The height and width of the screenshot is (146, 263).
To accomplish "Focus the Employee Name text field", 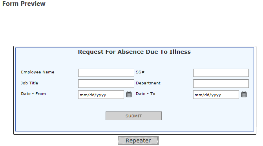I will 106,73.
